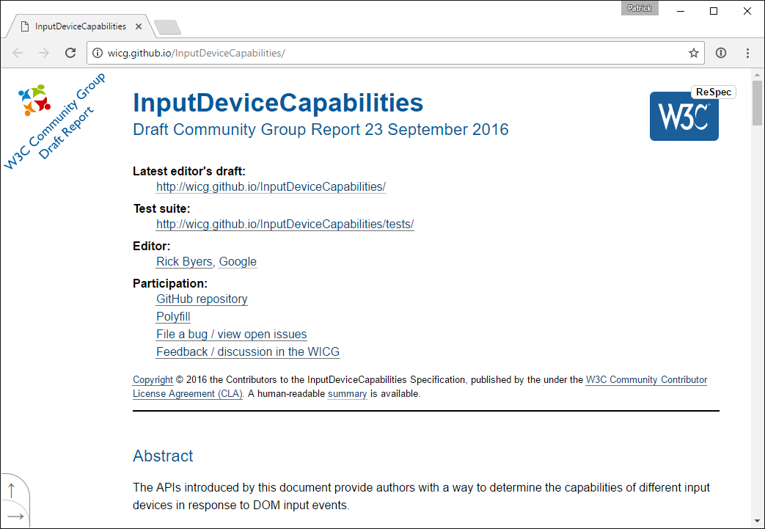Click the back navigation arrow
This screenshot has width=765, height=529.
18,53
